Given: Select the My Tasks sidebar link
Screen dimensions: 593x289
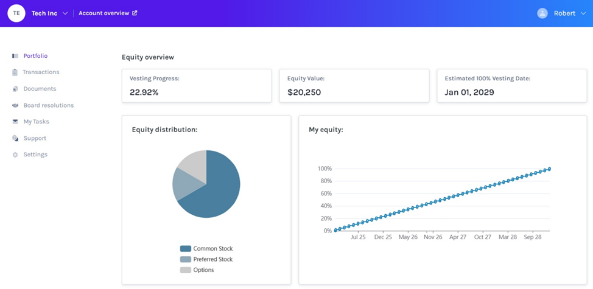Looking at the screenshot, I should pyautogui.click(x=36, y=122).
